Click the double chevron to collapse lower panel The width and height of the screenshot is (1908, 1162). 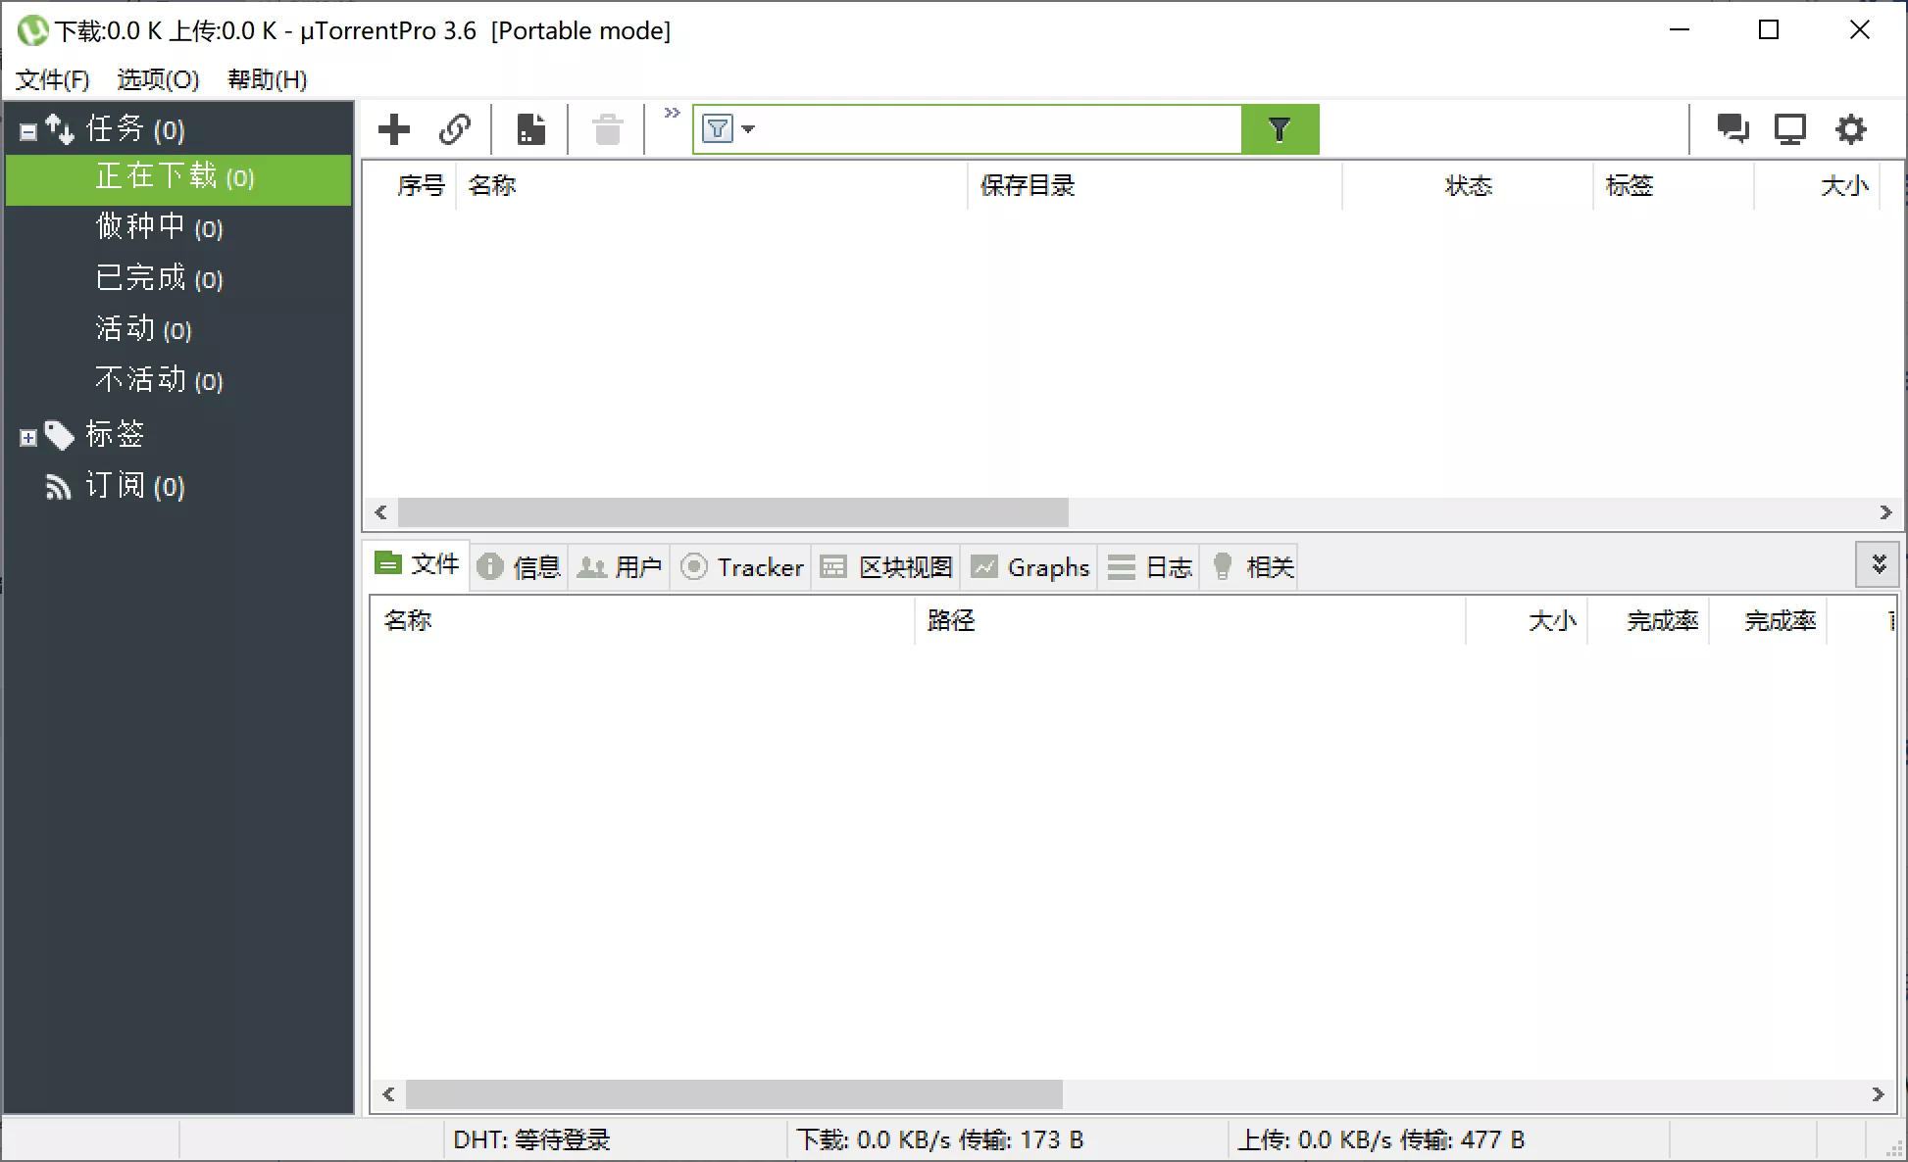pos(1879,564)
